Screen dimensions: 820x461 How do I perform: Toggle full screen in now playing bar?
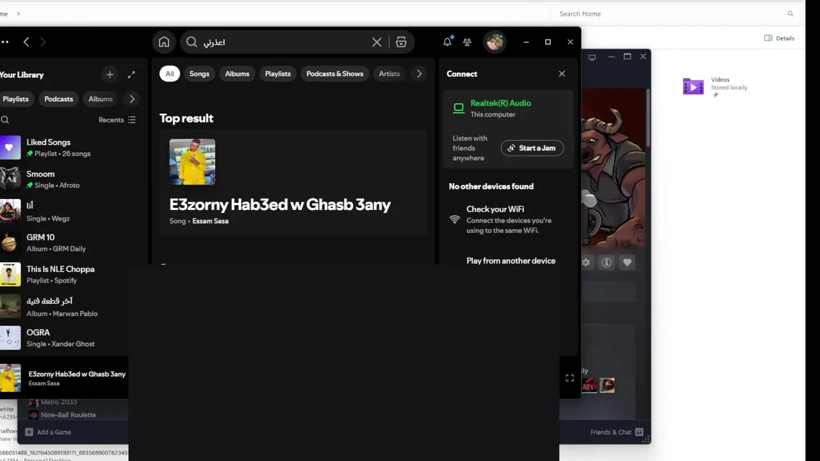coord(570,378)
